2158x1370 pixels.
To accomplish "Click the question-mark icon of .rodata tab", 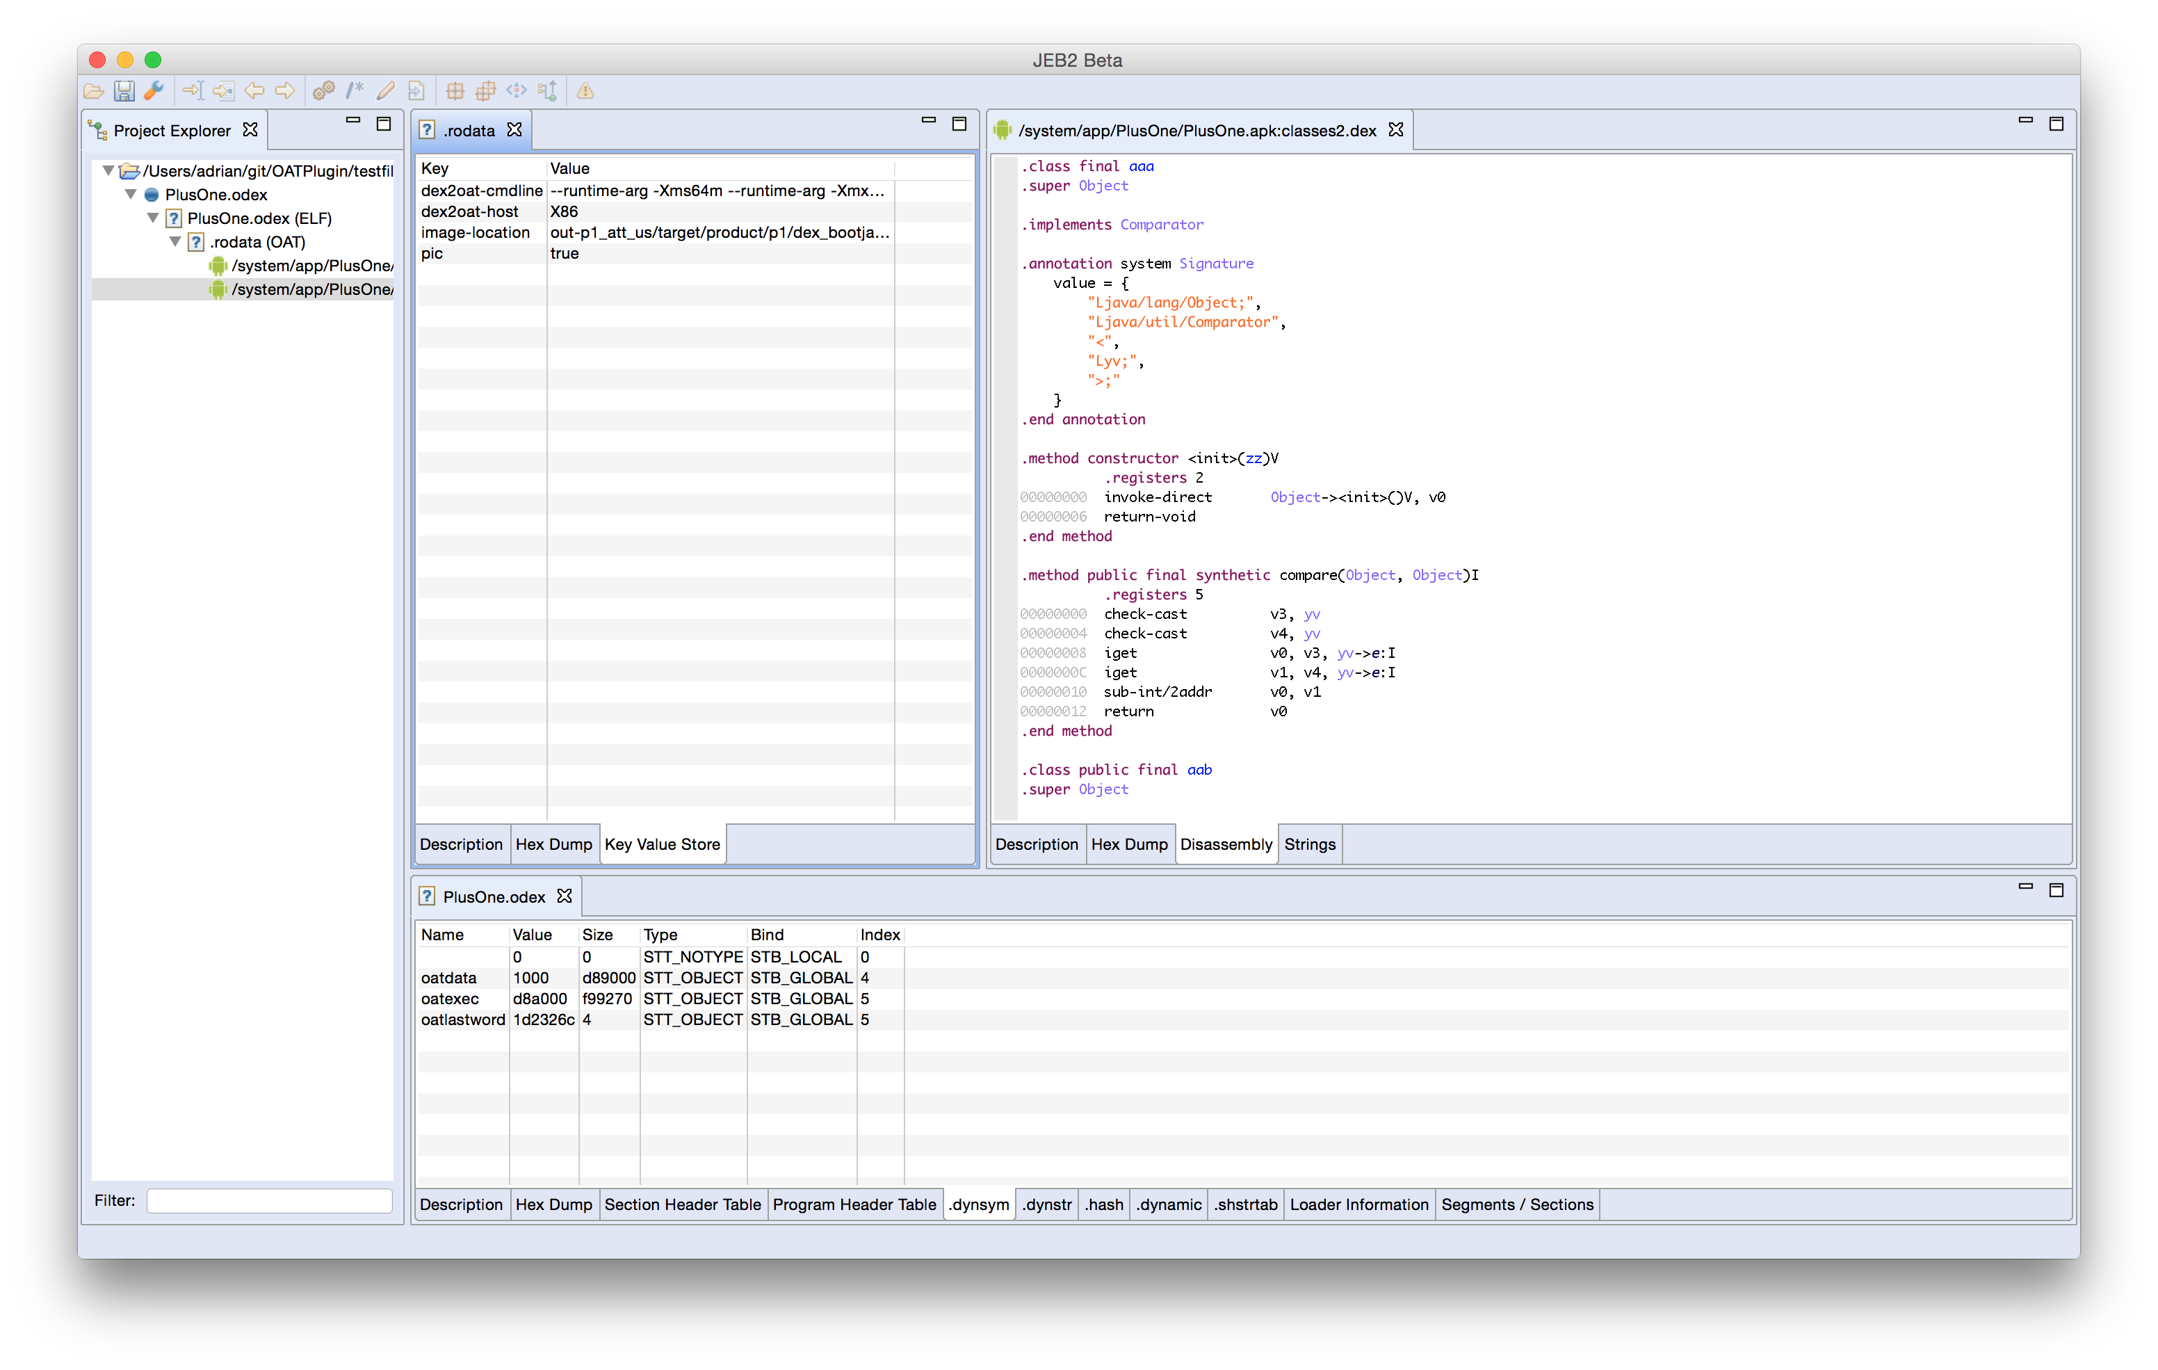I will (428, 131).
